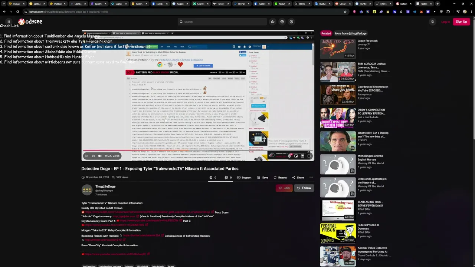Open the help question mark icon
Image resolution: width=475 pixels, height=267 pixels.
coord(291,22)
